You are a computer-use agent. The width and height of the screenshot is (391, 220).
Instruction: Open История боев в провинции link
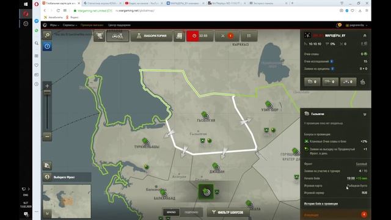pyautogui.click(x=321, y=204)
